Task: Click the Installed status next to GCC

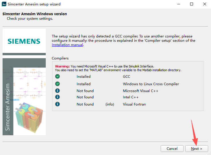Action: click(x=83, y=77)
